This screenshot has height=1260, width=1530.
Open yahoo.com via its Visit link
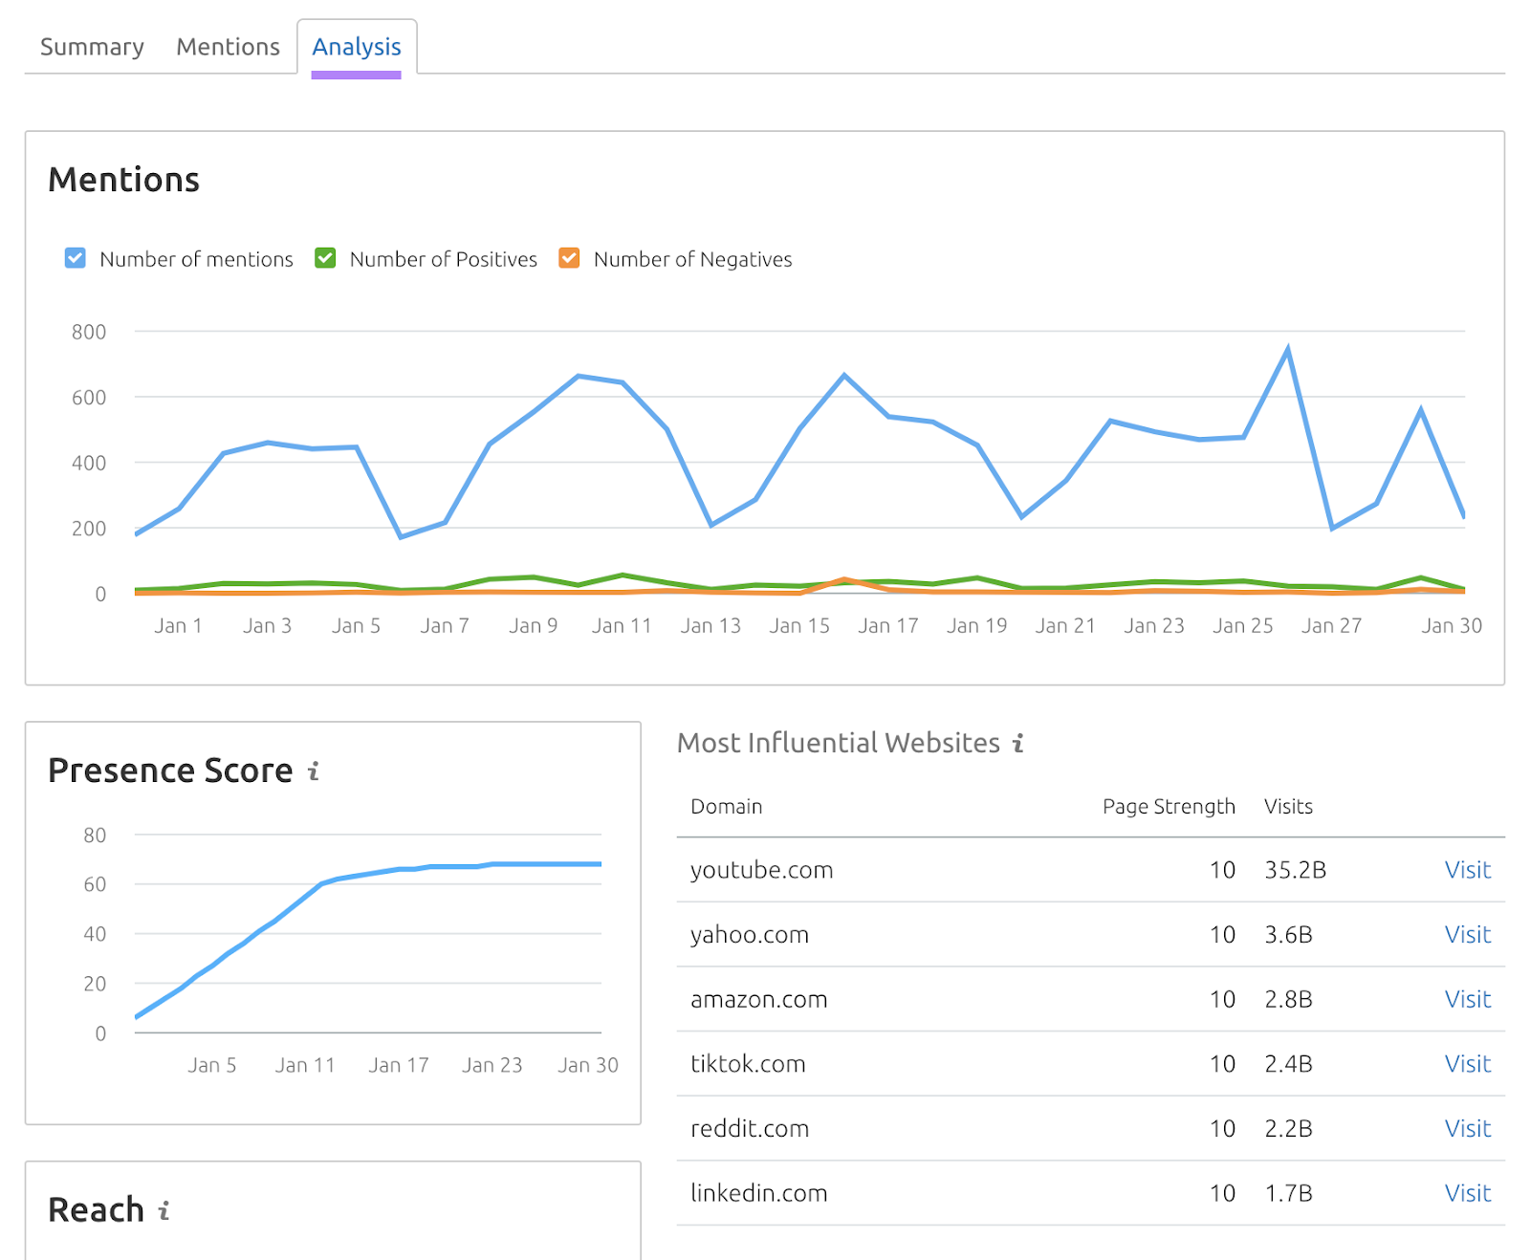pos(1468,935)
